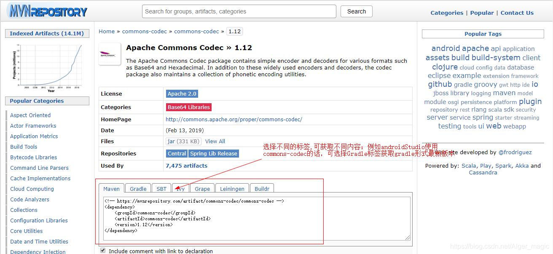
Task: Switch to the Buildr tab
Action: coord(262,188)
